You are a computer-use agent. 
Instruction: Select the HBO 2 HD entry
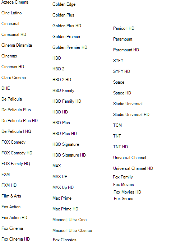62,80
